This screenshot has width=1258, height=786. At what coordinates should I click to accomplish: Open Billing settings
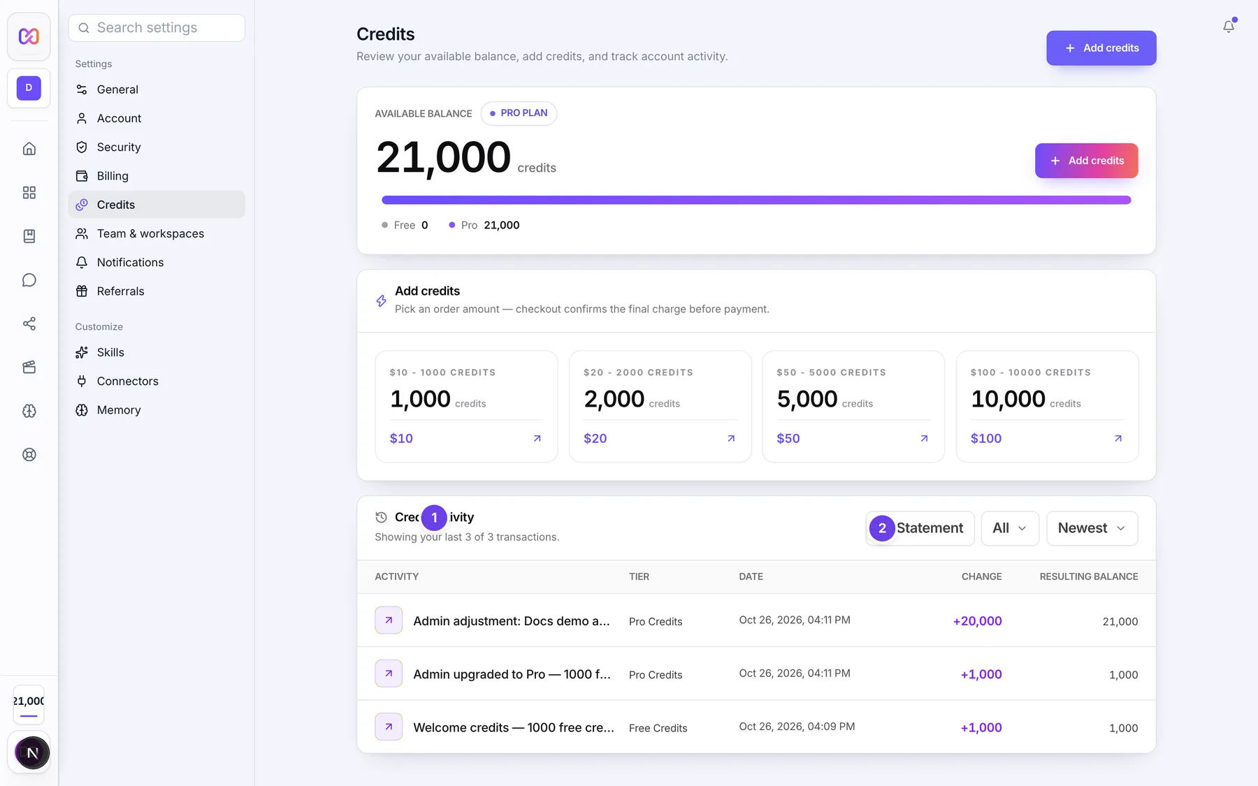157,176
